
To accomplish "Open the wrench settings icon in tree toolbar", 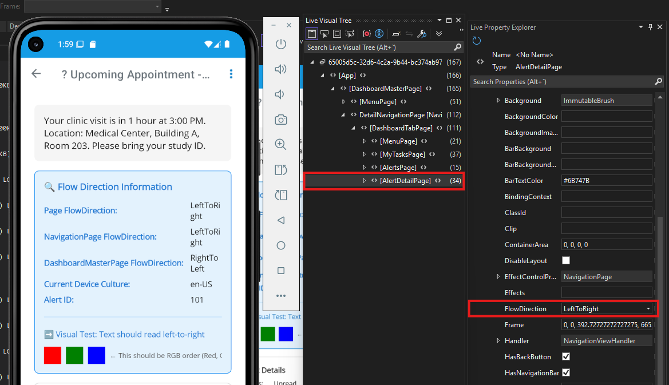I will 422,34.
